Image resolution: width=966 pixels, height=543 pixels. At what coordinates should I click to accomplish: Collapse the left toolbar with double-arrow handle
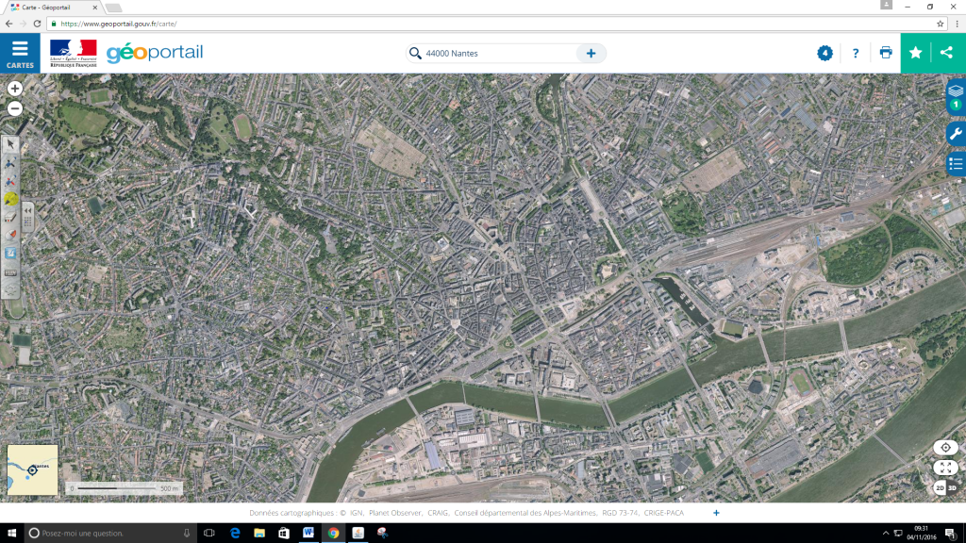click(28, 209)
